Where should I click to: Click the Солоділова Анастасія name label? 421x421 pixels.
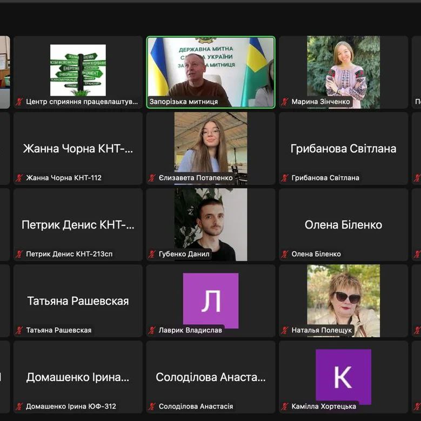196,406
